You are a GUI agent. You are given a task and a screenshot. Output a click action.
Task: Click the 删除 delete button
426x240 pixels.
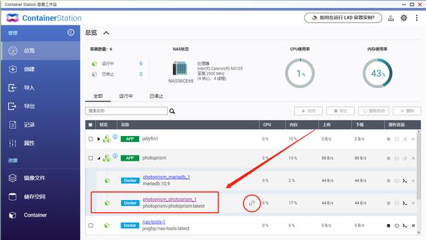tap(407, 111)
